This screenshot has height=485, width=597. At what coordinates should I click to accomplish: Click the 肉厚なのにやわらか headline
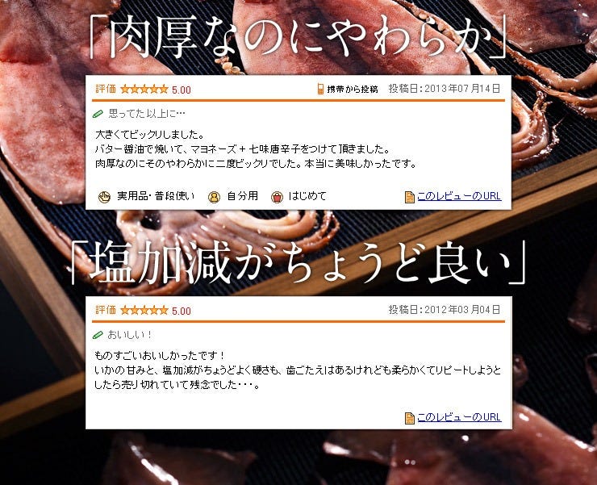click(x=298, y=38)
